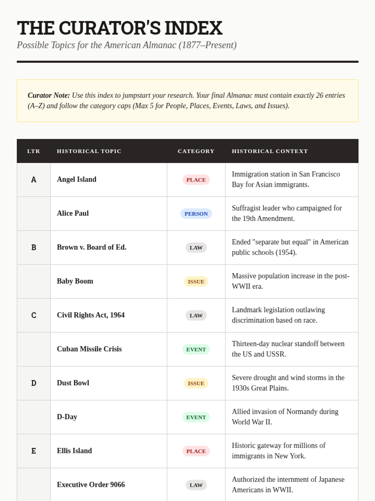Click the LAW badge for Executive Order 9066
Image resolution: width=375 pixels, height=501 pixels.
pyautogui.click(x=196, y=485)
